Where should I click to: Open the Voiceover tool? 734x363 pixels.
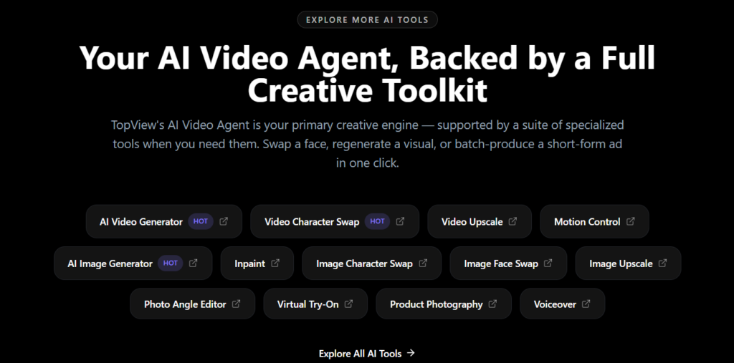562,304
